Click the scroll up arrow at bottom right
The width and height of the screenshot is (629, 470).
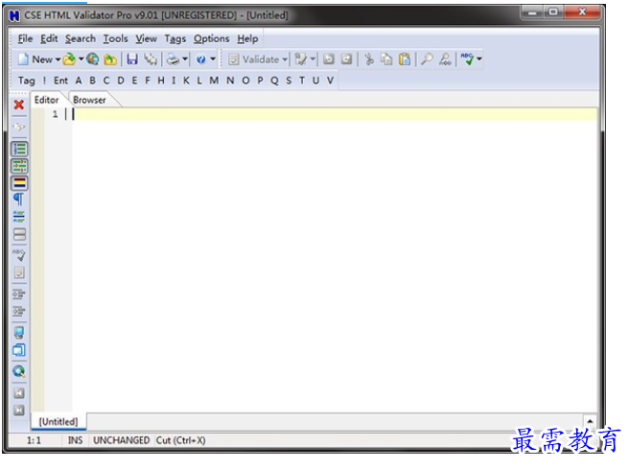click(x=590, y=421)
